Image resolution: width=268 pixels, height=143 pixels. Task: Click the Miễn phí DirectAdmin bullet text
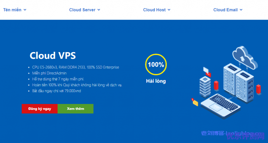(49, 73)
